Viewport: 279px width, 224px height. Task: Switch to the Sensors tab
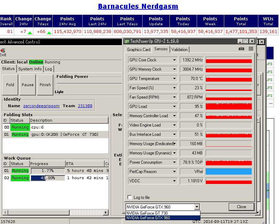(x=161, y=49)
